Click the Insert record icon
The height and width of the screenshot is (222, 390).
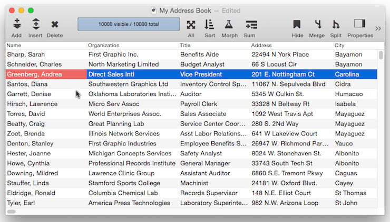point(36,24)
